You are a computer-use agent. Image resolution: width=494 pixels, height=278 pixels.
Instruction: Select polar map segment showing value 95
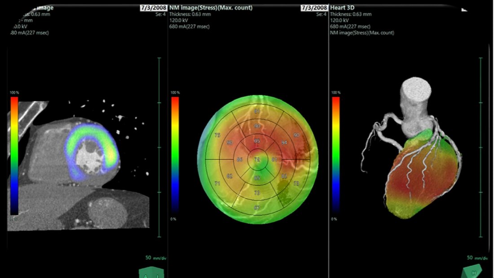(257, 141)
